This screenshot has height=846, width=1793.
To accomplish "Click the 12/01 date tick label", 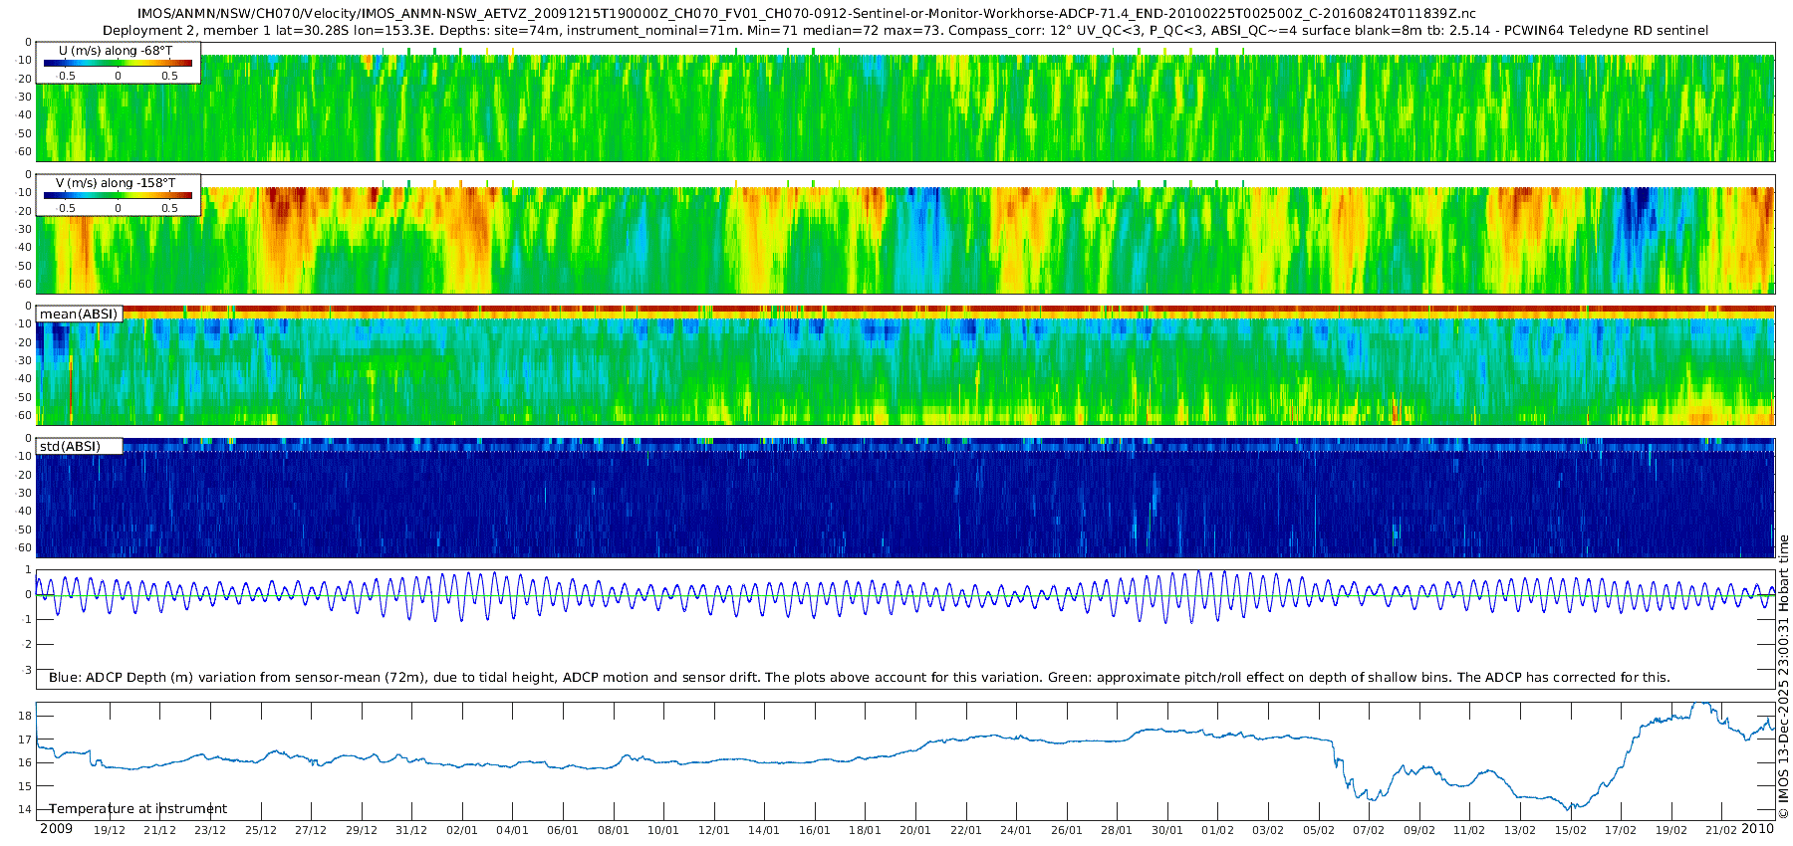I will [714, 830].
